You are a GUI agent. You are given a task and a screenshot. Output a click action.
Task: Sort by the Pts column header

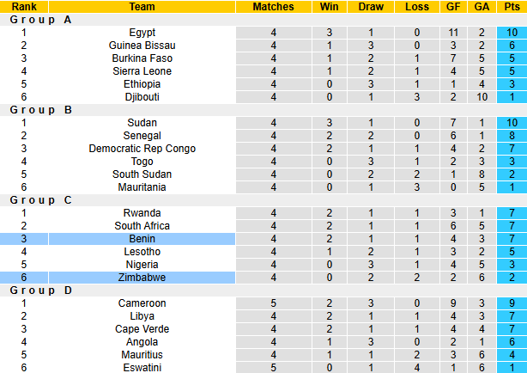[511, 7]
